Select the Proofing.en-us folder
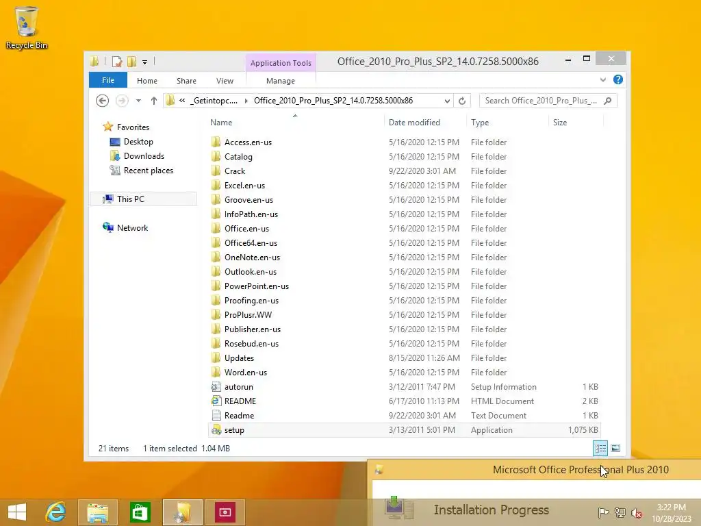 [251, 301]
